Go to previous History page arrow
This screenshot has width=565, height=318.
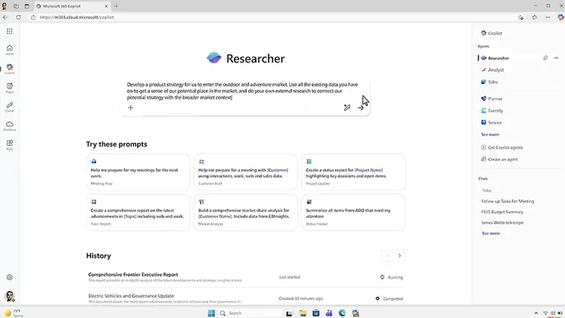[387, 256]
